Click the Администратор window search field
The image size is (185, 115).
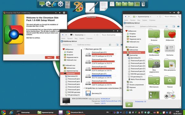click(172, 17)
